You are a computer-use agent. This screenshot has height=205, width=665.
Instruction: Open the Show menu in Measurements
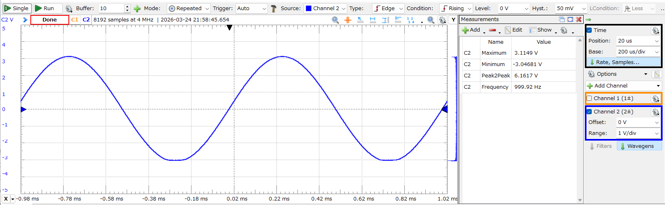click(x=542, y=30)
